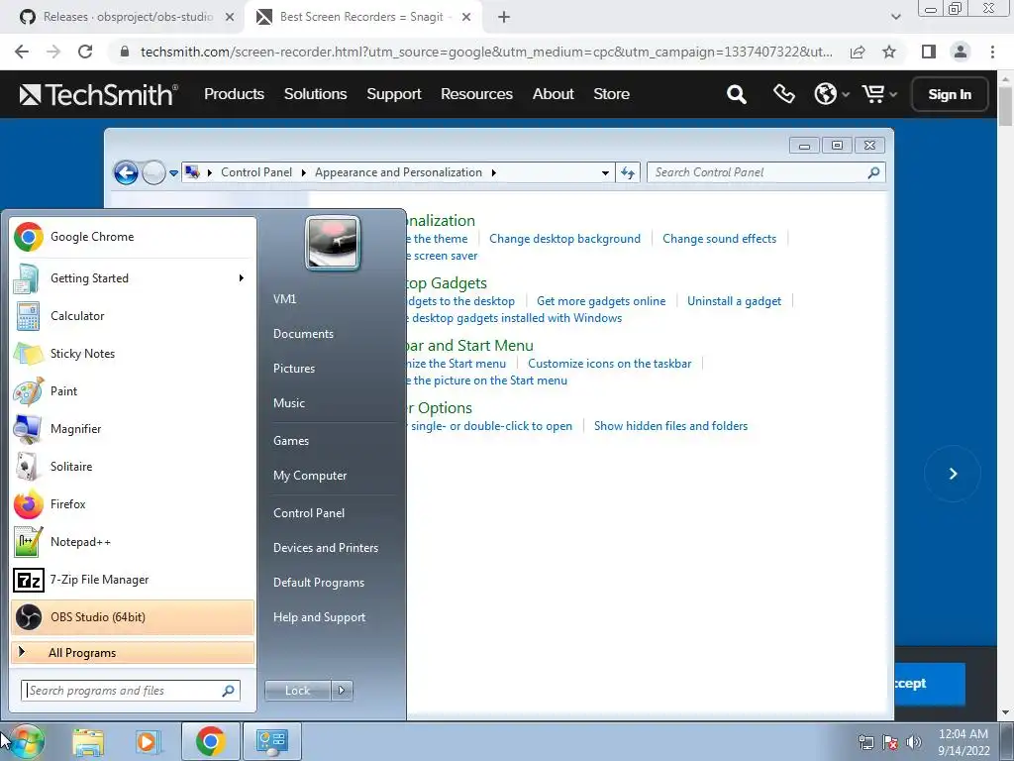Open Control Panel taskbar button
The height and width of the screenshot is (761, 1014).
pyautogui.click(x=272, y=741)
